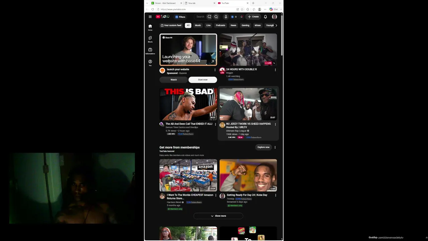
Task: Open the You section in sidebar
Action: tap(150, 63)
